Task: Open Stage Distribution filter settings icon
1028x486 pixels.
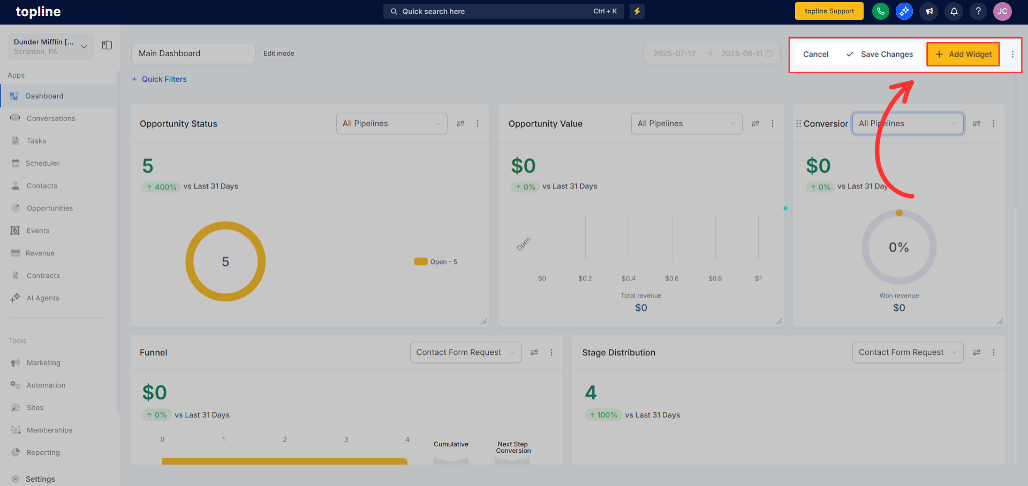Action: [x=977, y=353]
